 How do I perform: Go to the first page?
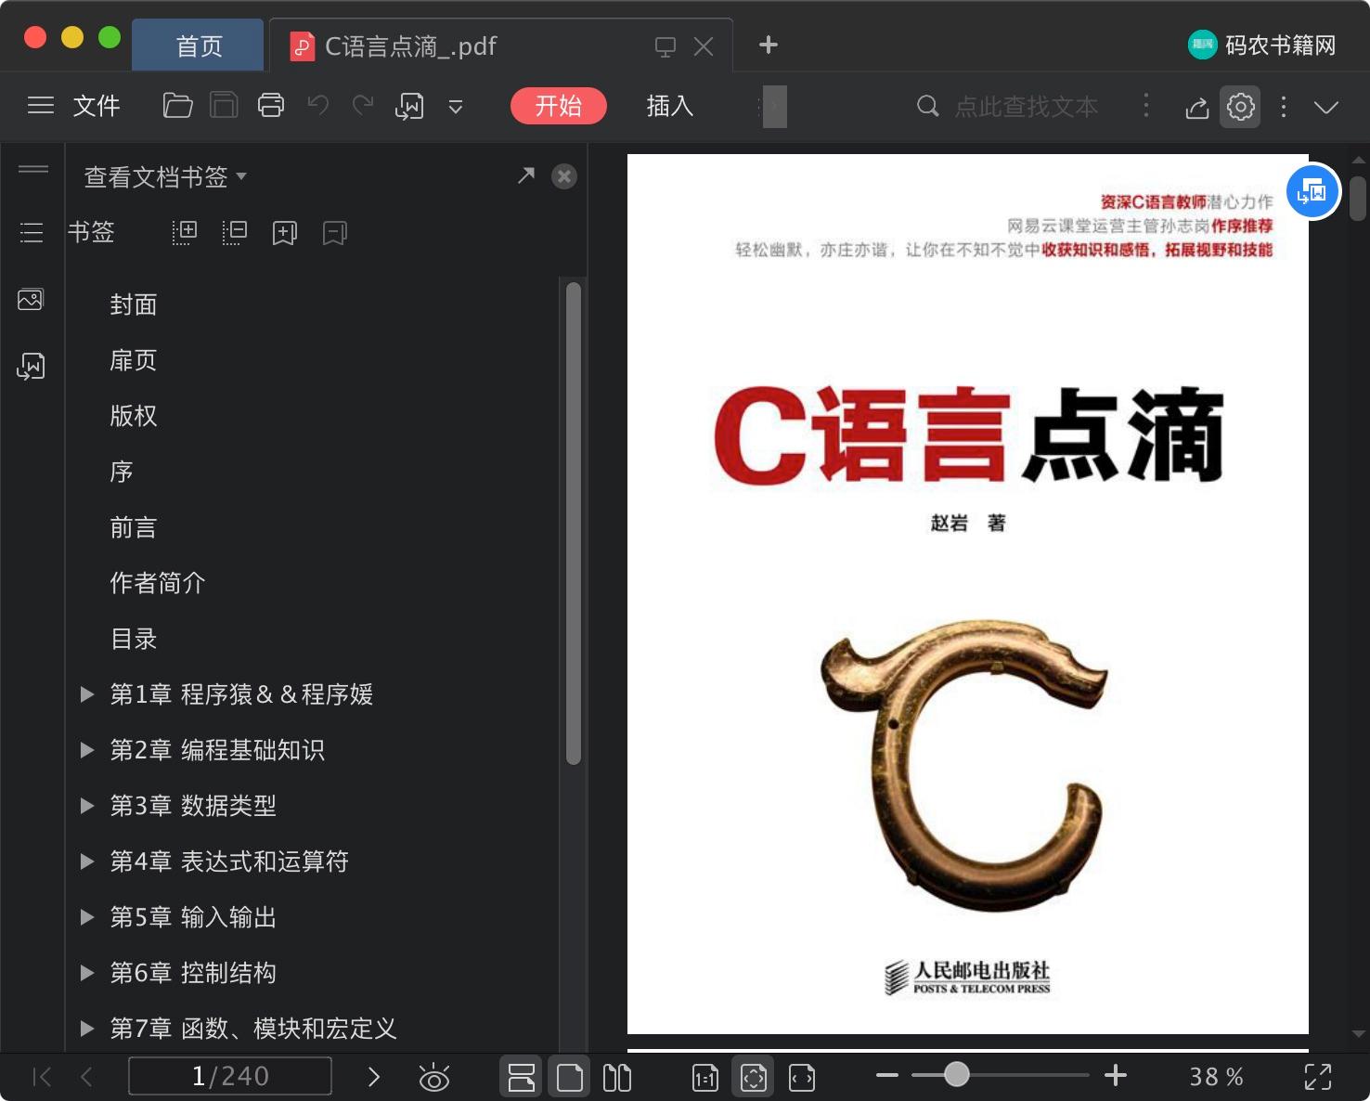(x=42, y=1077)
